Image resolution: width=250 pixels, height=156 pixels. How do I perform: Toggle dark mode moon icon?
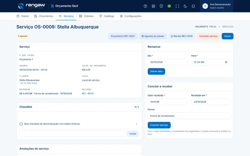tap(185, 6)
